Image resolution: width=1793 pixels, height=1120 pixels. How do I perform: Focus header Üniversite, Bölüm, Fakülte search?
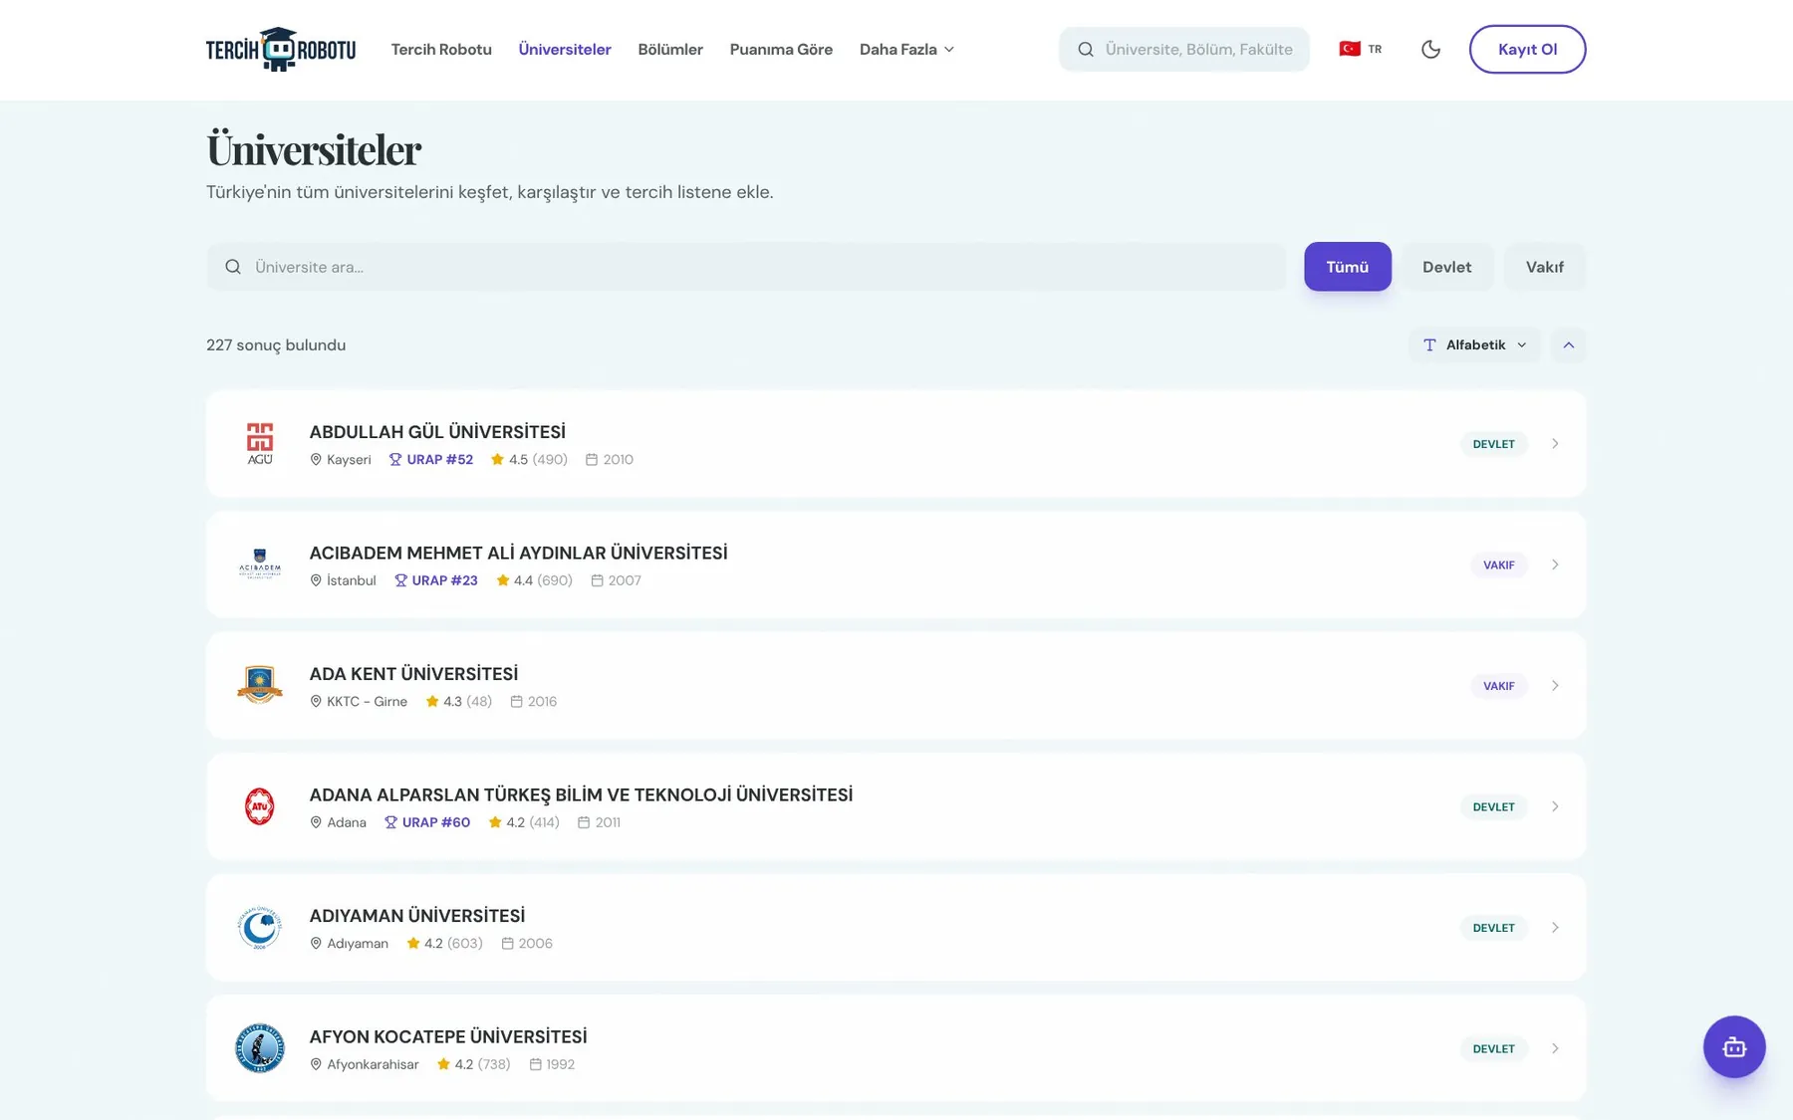pyautogui.click(x=1183, y=49)
